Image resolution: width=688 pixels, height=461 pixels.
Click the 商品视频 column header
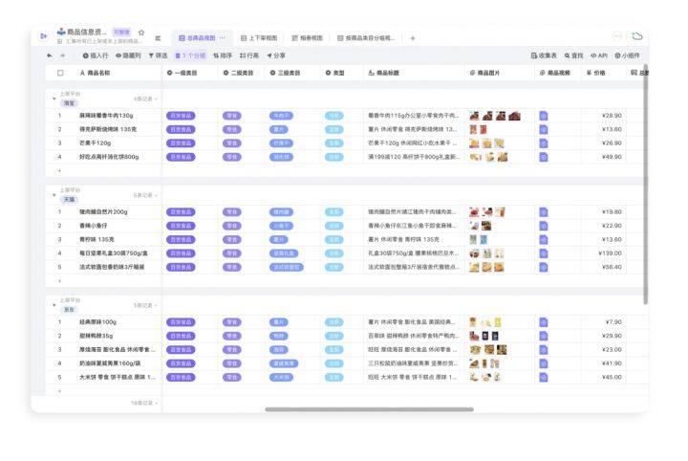coord(558,73)
